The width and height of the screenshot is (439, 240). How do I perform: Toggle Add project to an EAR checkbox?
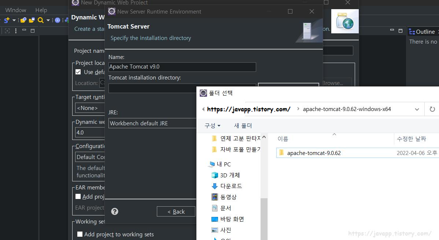point(78,197)
